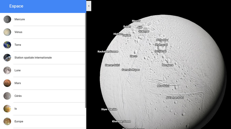Select Io in the space list

point(42,109)
